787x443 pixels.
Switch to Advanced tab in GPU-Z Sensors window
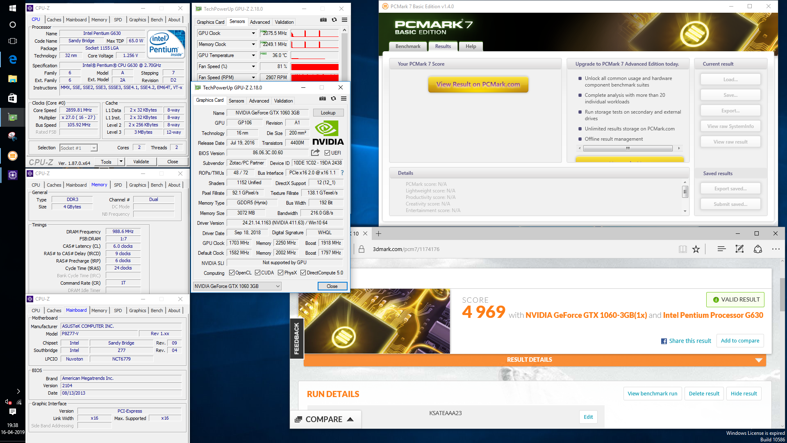(260, 22)
